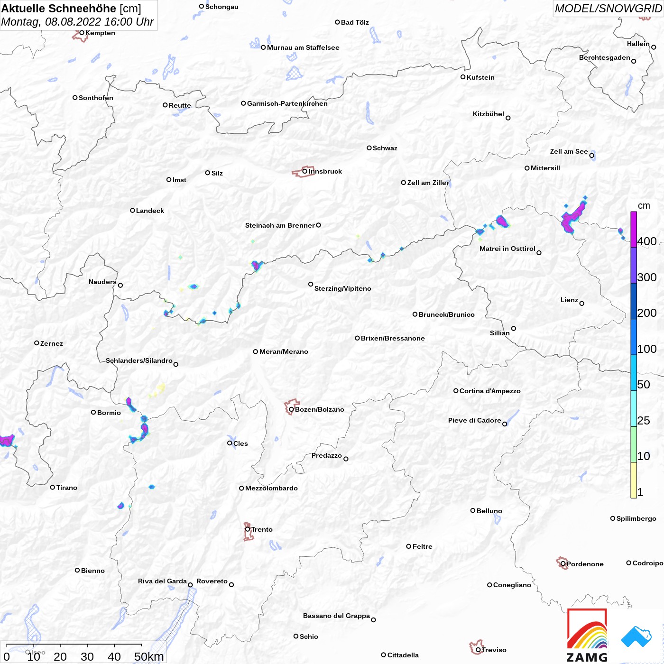Click the Cortina d'Ampezzo location circle

[x=456, y=391]
